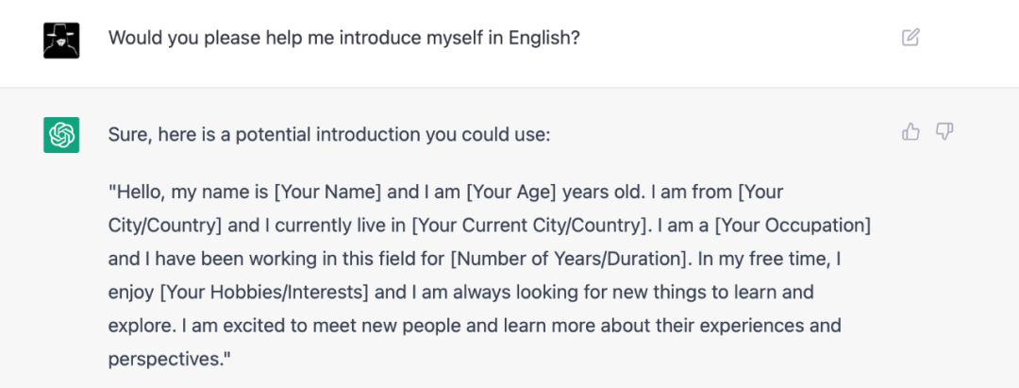Viewport: 1019px width, 388px height.
Task: Give the response a thumbs down
Action: pos(944,132)
